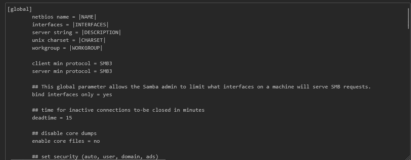411x160 pixels.
Task: Click the |DESCRIPTION| placeholder in server string
Action: tap(101, 32)
